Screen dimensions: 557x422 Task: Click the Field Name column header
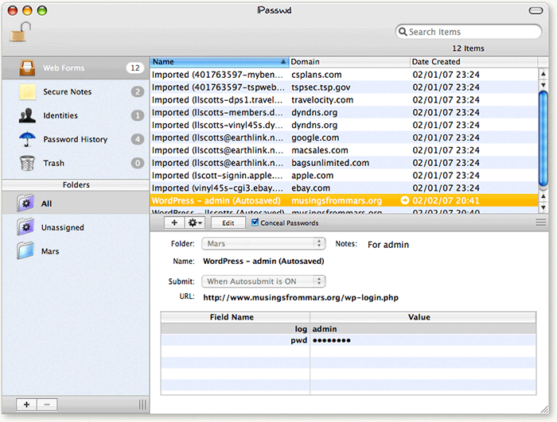tap(236, 317)
